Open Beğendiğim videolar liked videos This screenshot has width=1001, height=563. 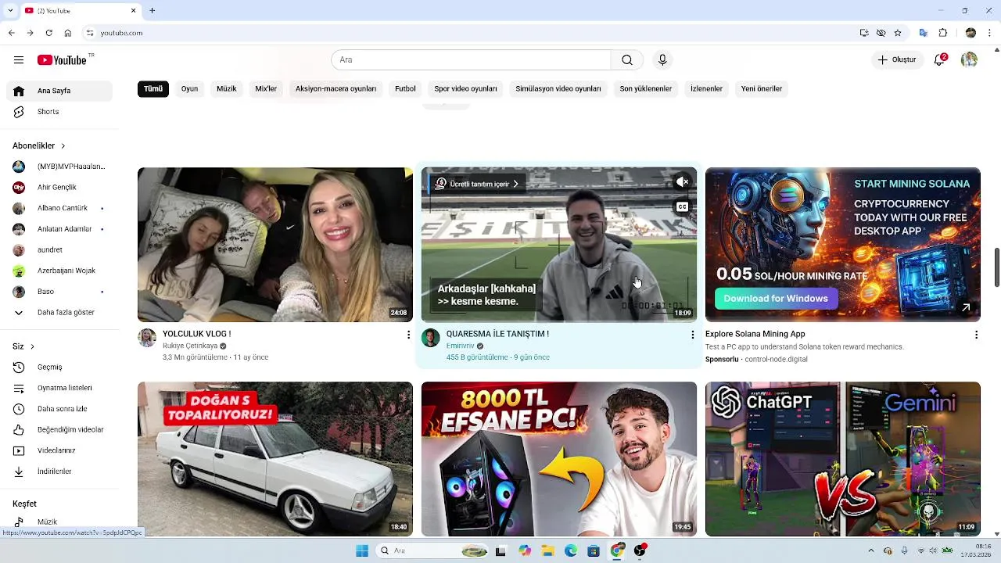click(59, 430)
